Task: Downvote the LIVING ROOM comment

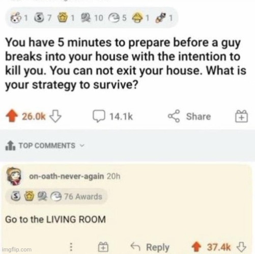Action: [241, 247]
